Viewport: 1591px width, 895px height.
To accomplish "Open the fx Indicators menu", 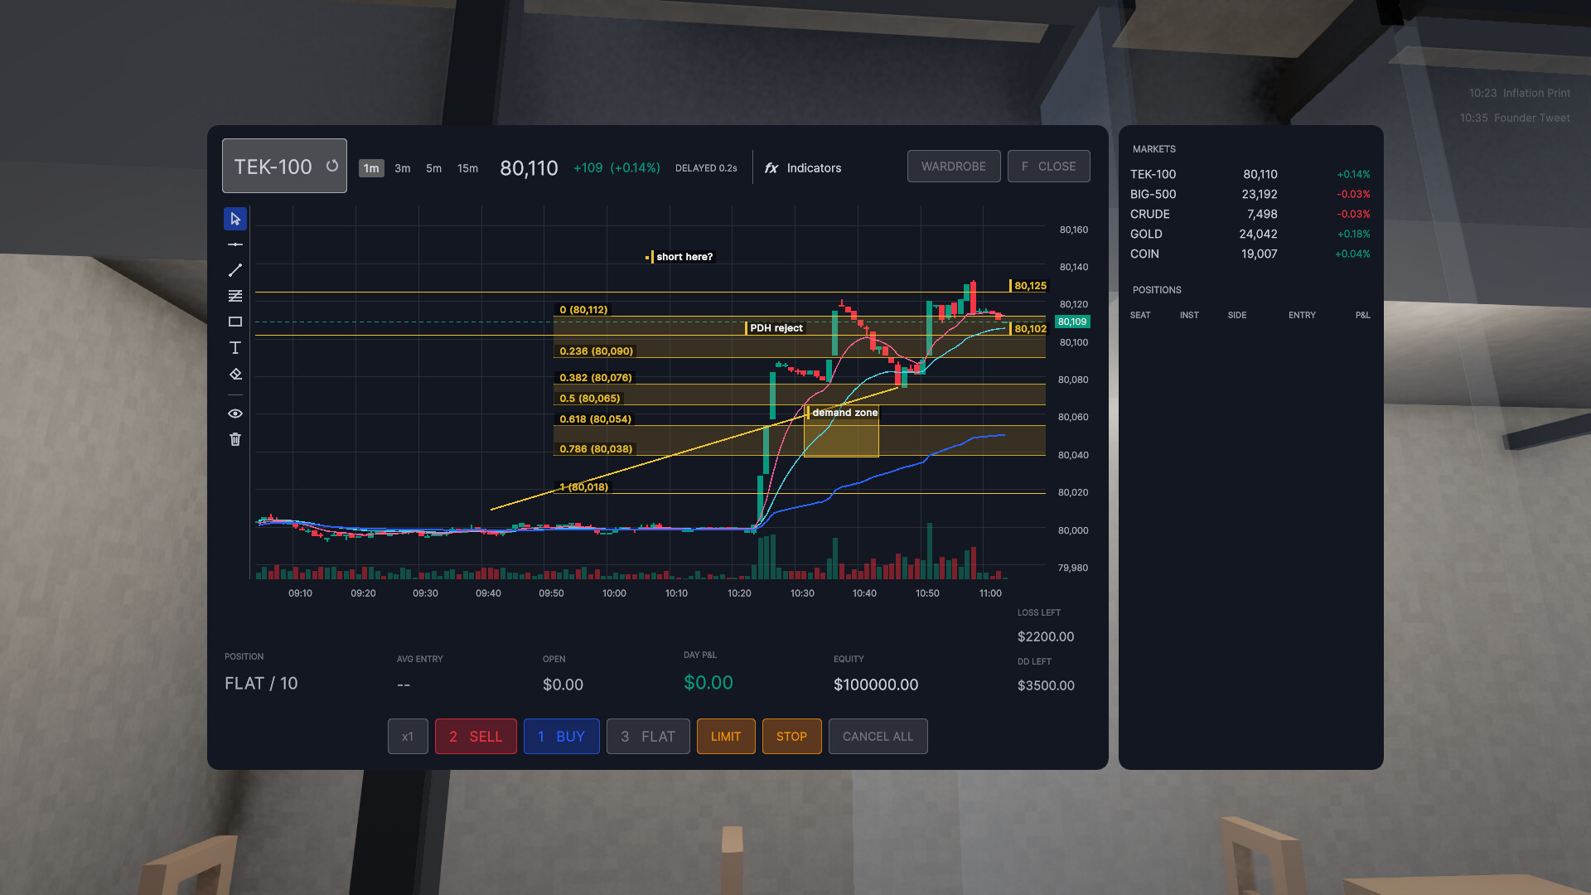I will coord(802,168).
